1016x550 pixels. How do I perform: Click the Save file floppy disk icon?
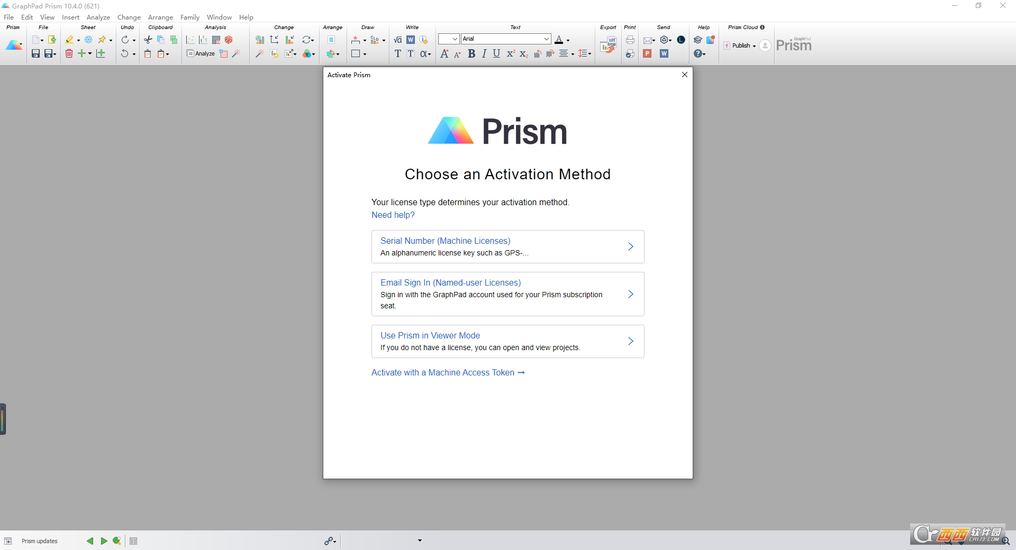click(x=35, y=53)
